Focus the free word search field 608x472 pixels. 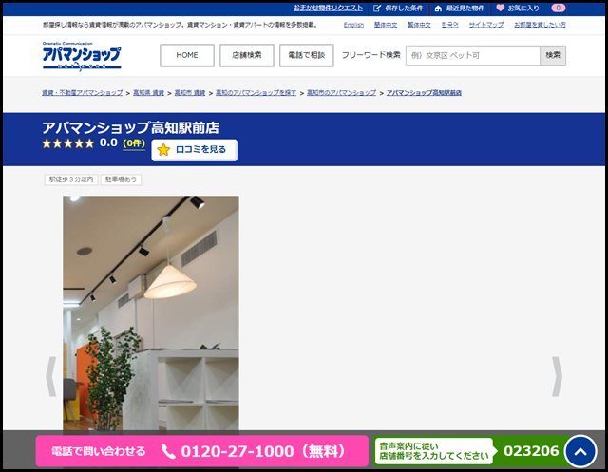(x=473, y=55)
